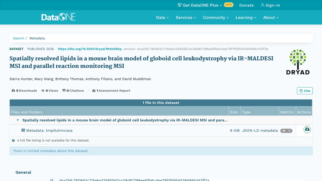
Task: Click the 0 Citations metric
Action: coord(73,90)
